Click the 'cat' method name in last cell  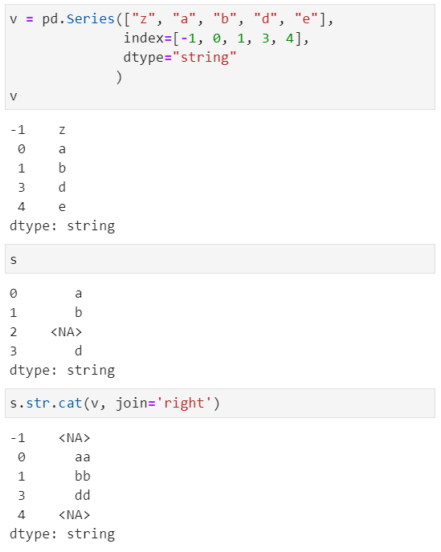coord(70,404)
